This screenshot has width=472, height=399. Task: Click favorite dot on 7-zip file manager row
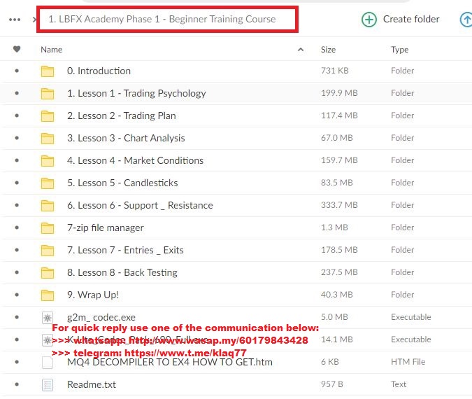[x=17, y=227]
